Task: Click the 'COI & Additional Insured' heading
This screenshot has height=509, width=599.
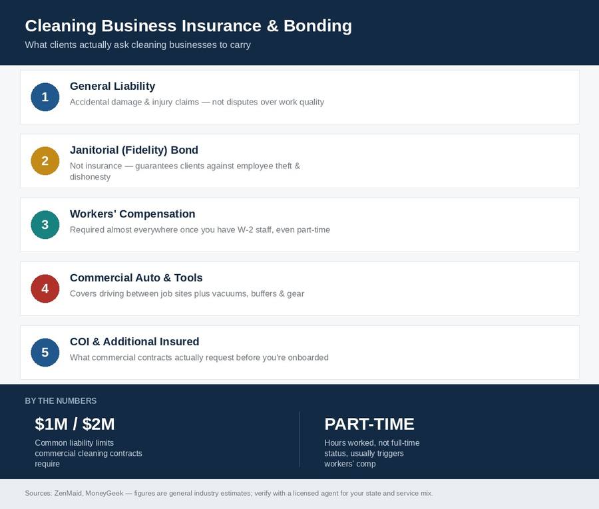Action: pyautogui.click(x=134, y=341)
